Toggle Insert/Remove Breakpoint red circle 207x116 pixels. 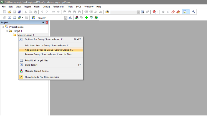(x=163, y=12)
